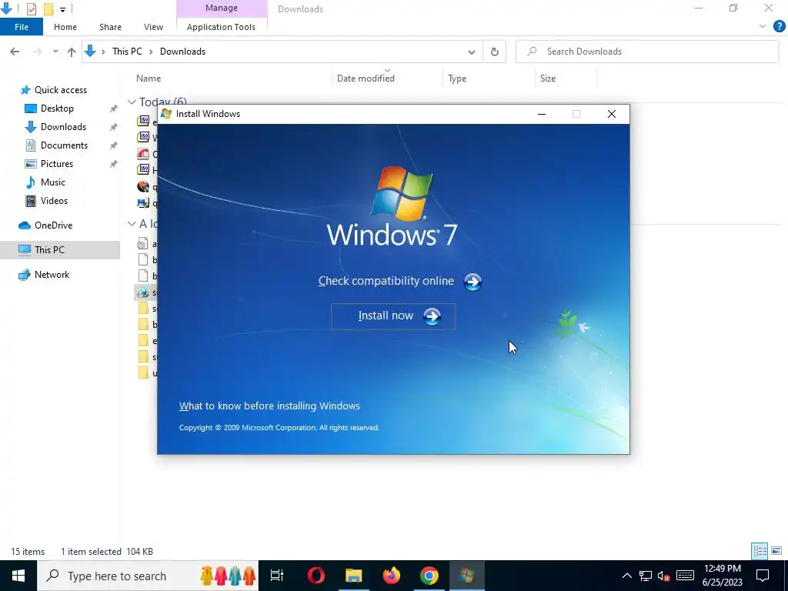Open Check compatibility online link
The height and width of the screenshot is (591, 788).
pos(386,281)
